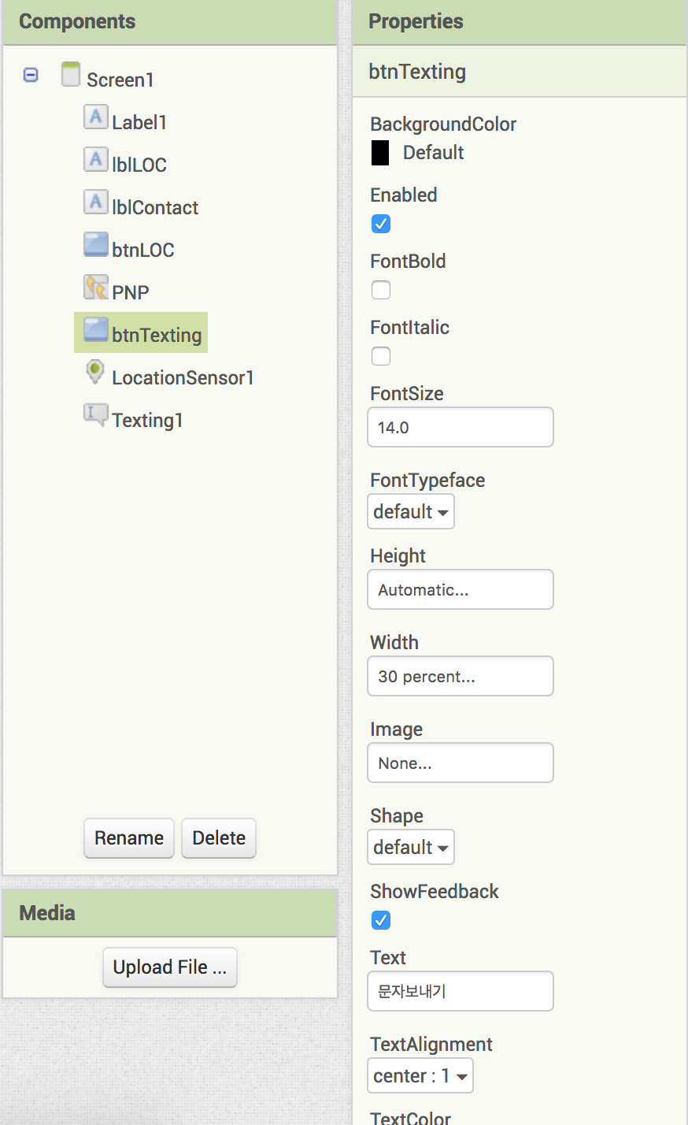Click the FontSize field showing 14.0
688x1125 pixels.
[461, 427]
